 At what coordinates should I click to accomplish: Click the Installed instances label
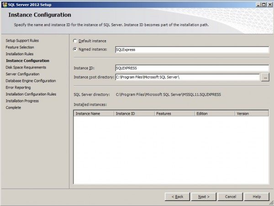(90, 105)
